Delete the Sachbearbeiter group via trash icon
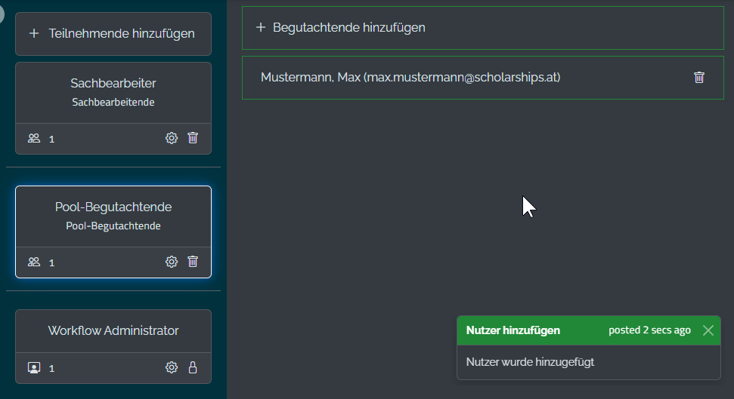734x399 pixels. coord(193,138)
